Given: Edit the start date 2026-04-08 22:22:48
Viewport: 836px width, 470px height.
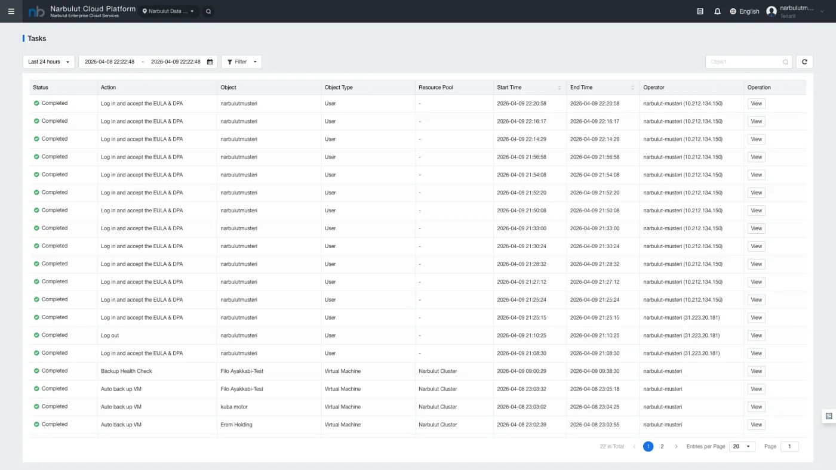Looking at the screenshot, I should tap(110, 62).
